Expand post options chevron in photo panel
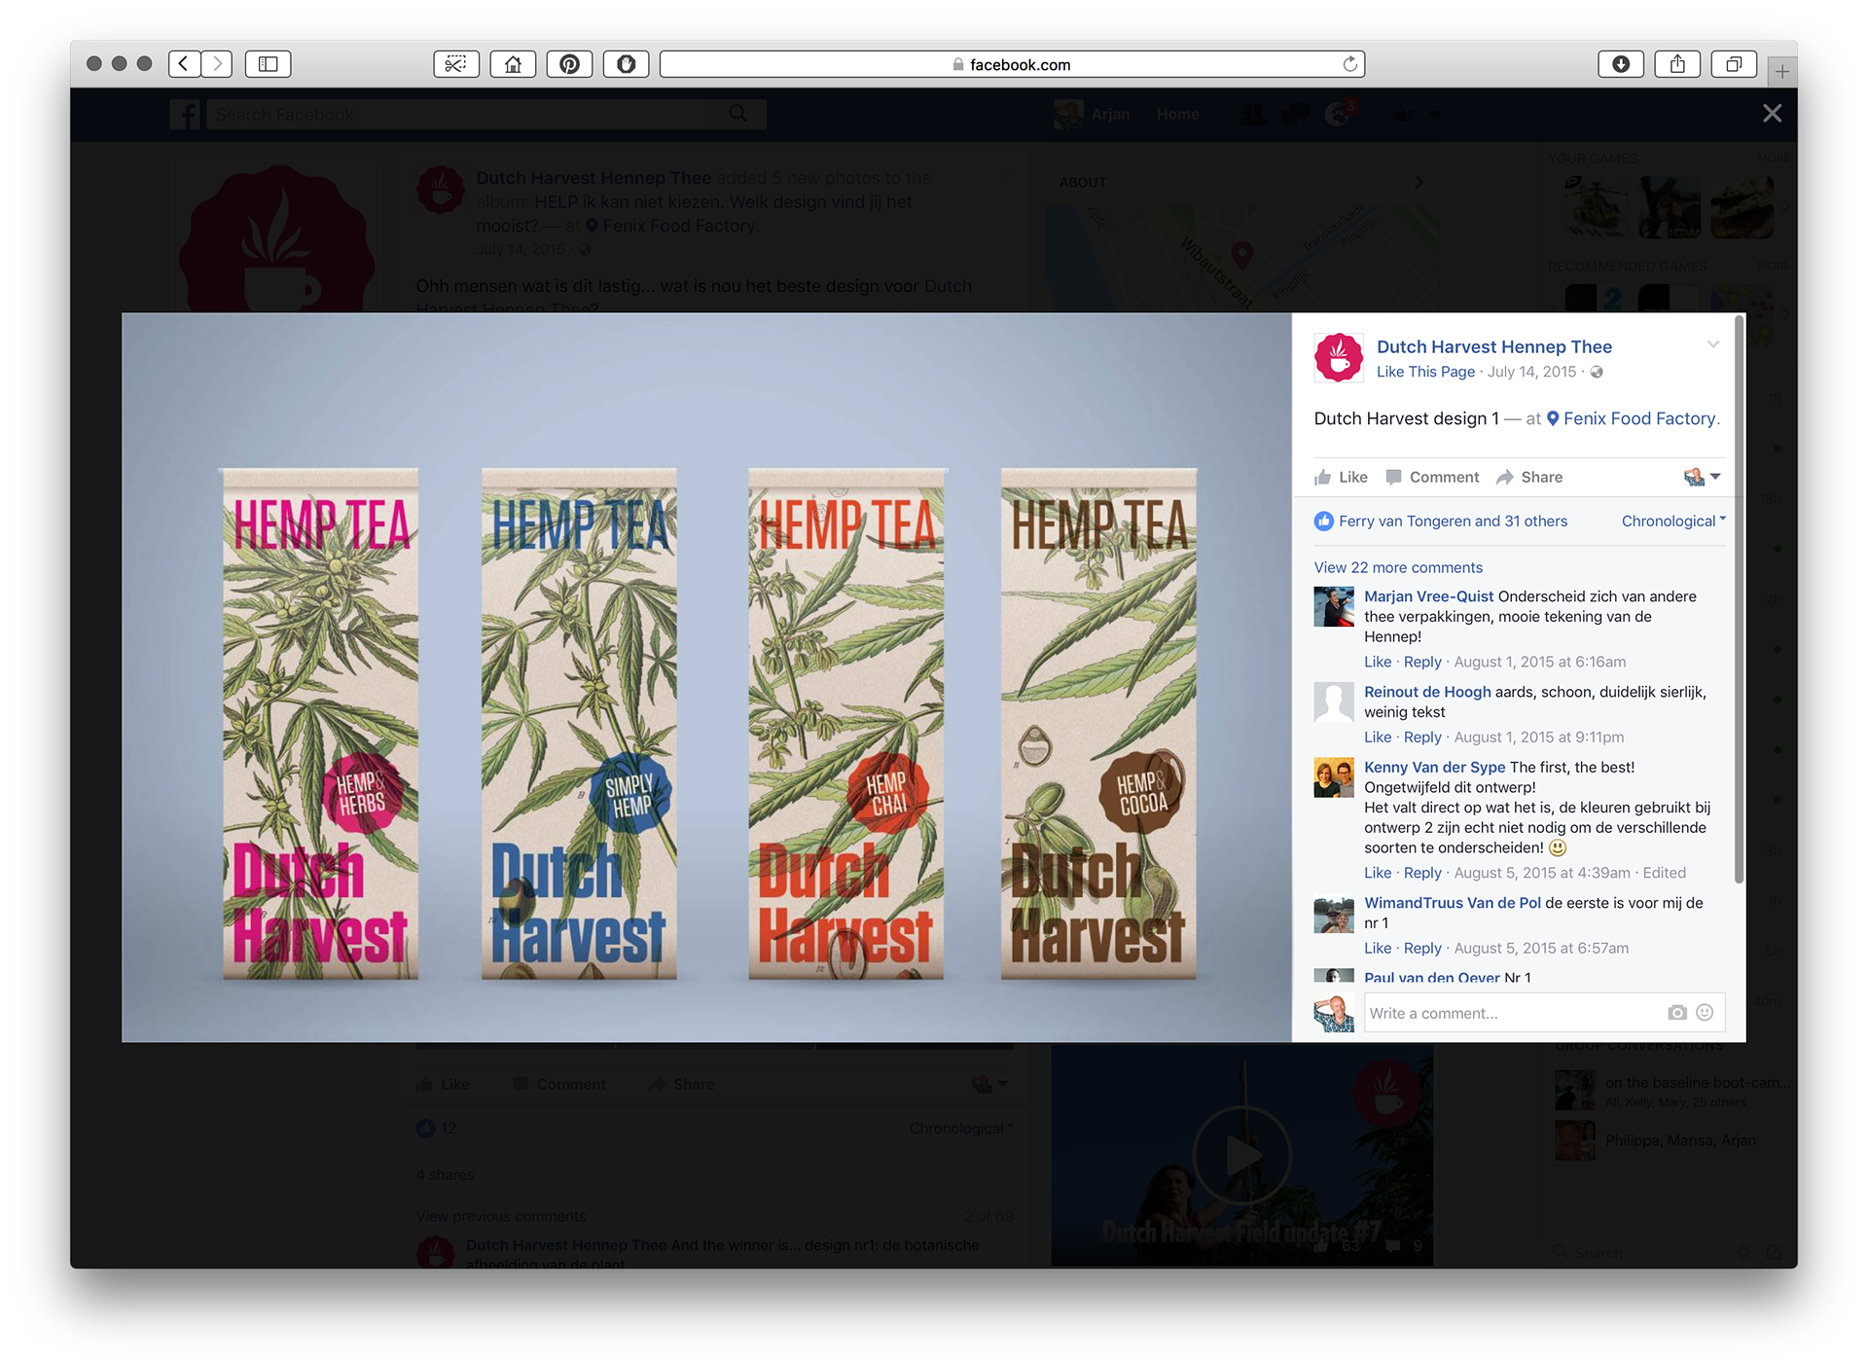 (1713, 344)
